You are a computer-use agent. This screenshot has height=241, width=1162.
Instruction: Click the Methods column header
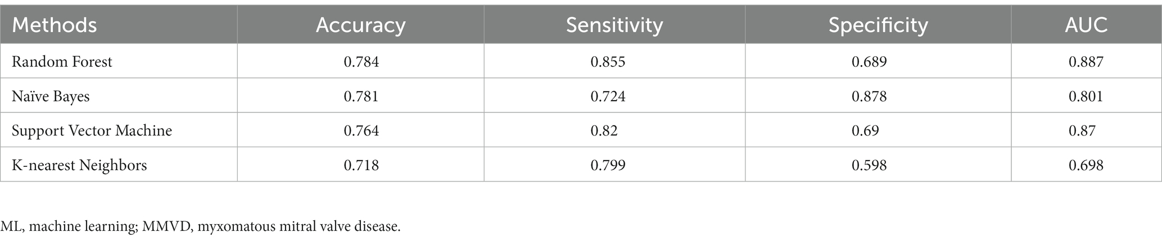[55, 25]
